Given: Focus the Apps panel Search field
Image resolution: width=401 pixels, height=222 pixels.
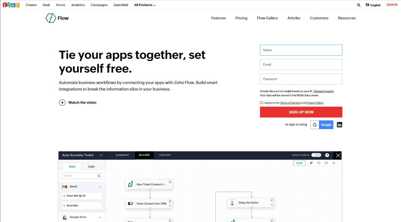Looking at the screenshot, I should coord(82,176).
